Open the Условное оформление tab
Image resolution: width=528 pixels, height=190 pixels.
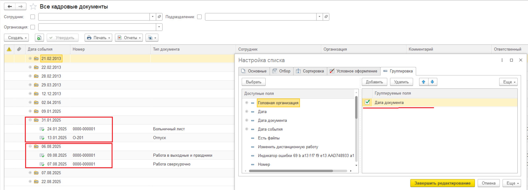click(353, 71)
